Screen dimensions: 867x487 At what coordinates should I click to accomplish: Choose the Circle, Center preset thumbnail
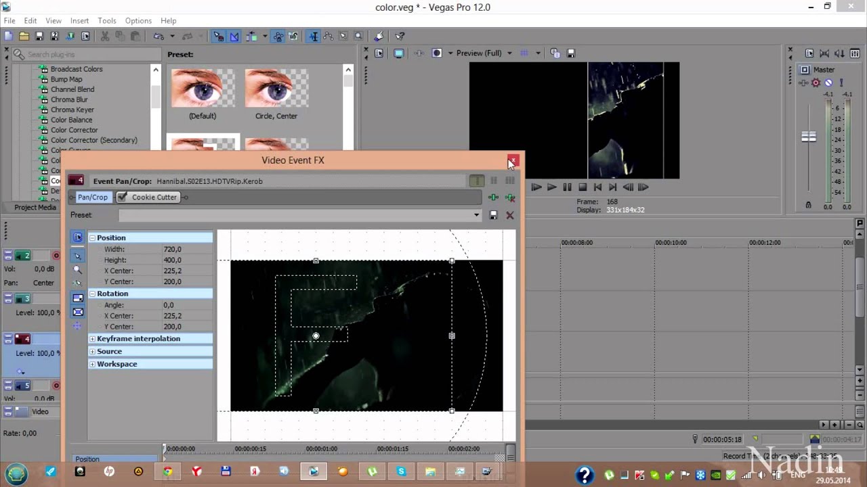[x=276, y=88]
